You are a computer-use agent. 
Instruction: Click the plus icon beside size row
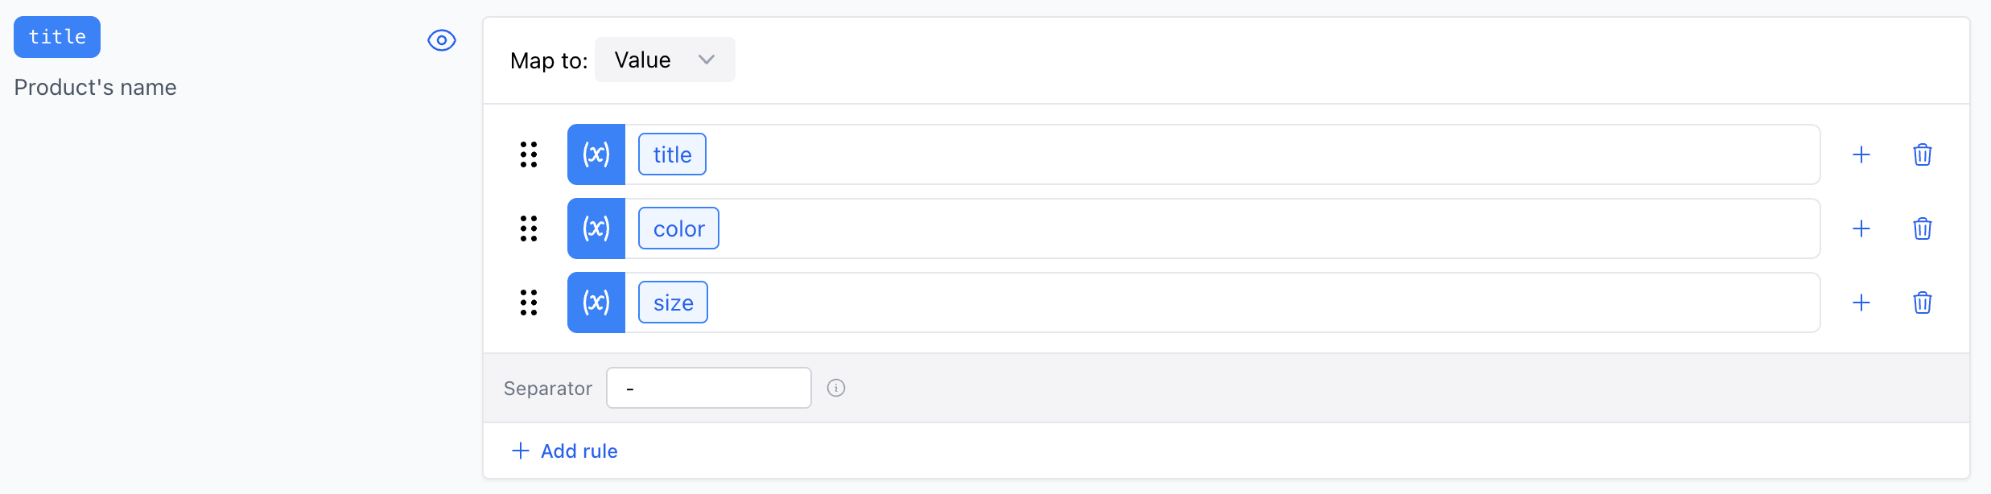pos(1861,303)
